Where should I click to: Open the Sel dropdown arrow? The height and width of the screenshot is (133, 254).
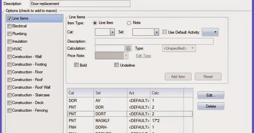click(x=156, y=32)
